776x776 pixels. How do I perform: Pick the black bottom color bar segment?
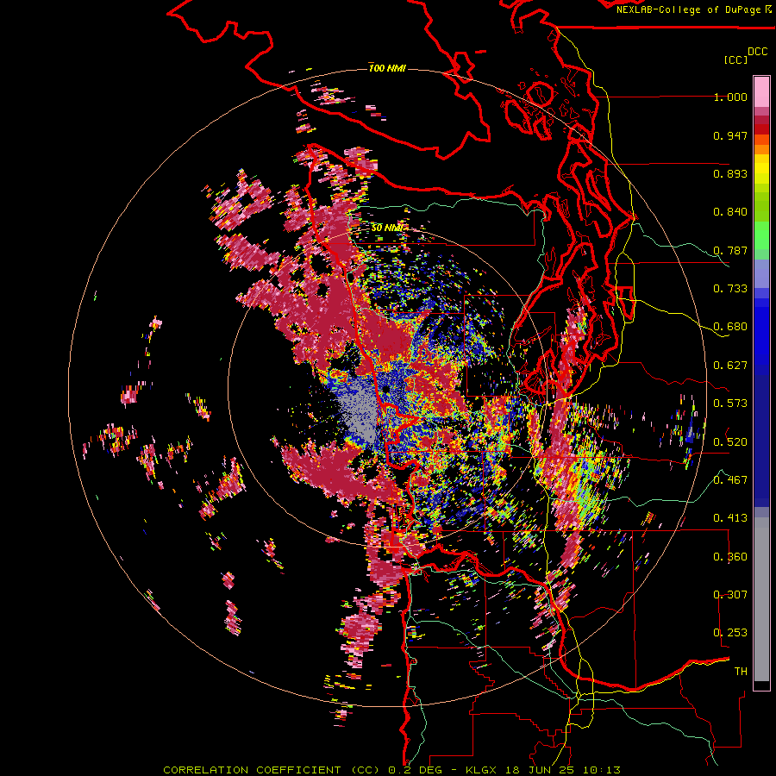pos(761,685)
